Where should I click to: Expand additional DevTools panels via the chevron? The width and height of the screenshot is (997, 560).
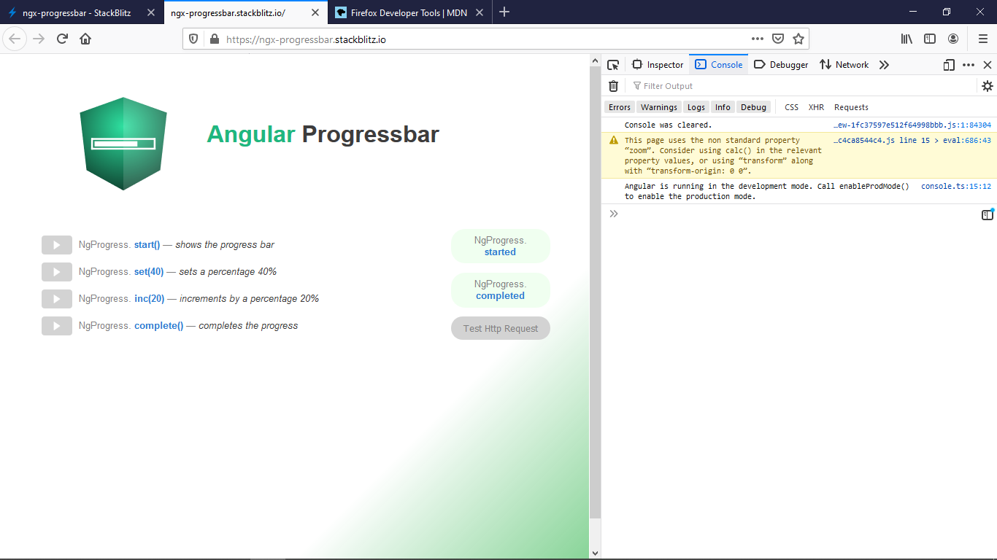click(884, 65)
